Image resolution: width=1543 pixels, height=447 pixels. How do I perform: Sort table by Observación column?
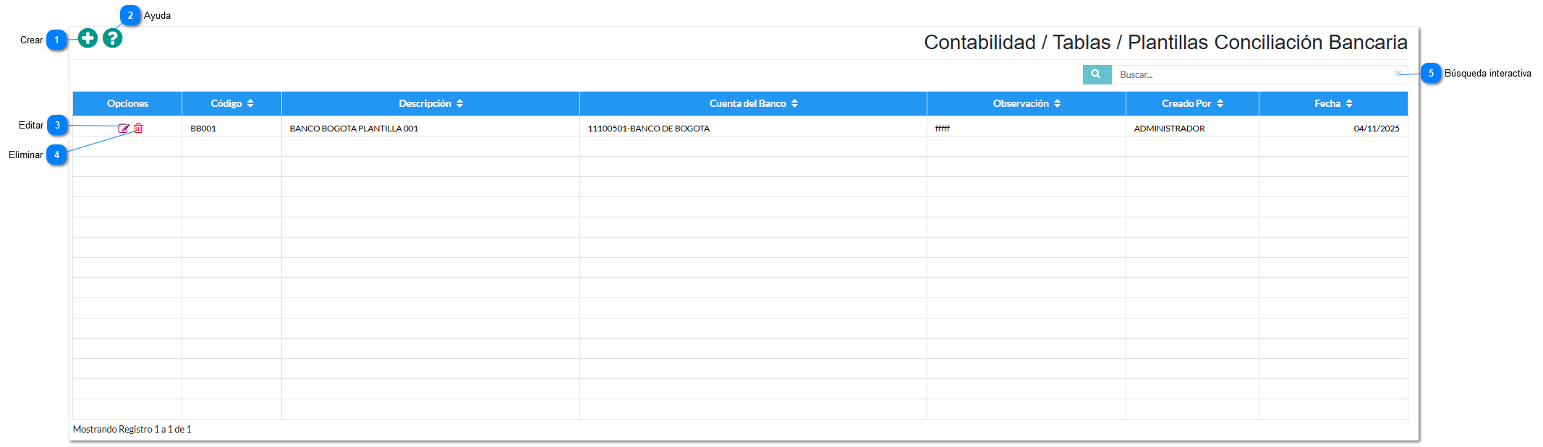[x=1026, y=104]
